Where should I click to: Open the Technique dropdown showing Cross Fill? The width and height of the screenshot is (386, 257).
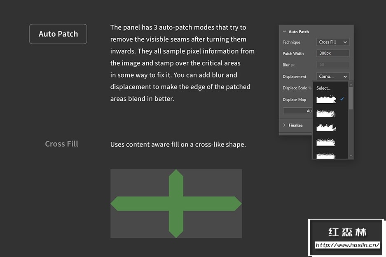(x=332, y=42)
